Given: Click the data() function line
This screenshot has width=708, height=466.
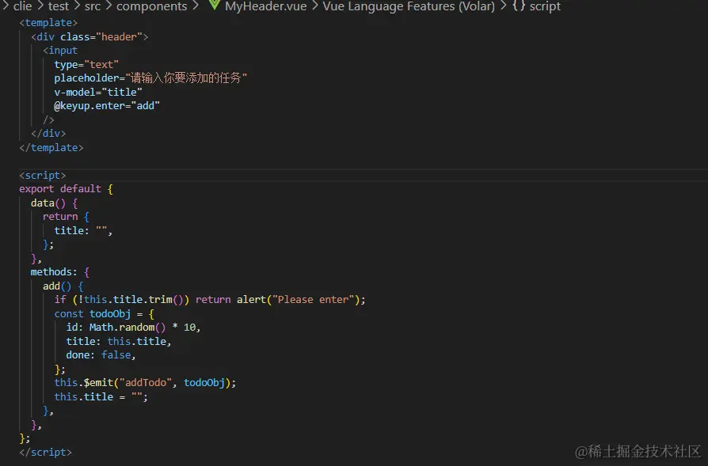Looking at the screenshot, I should pos(54,203).
